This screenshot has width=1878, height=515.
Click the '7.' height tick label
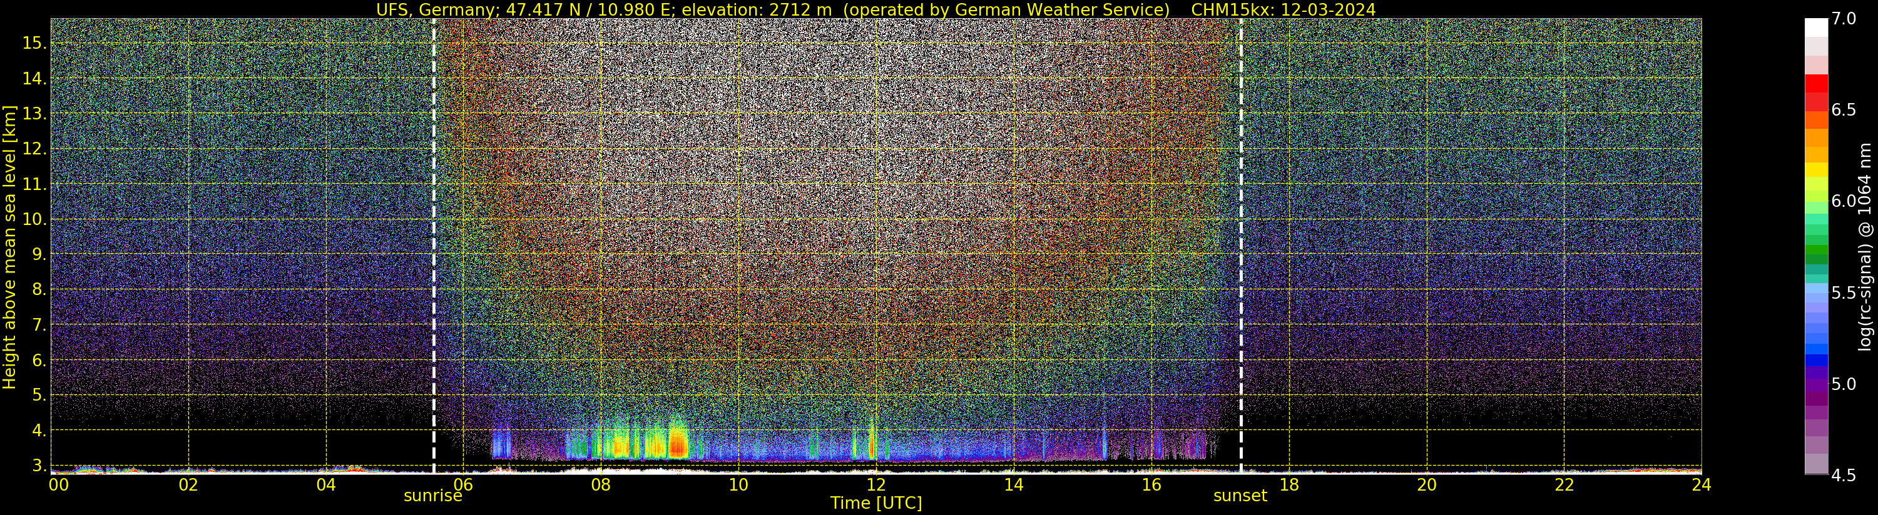tap(38, 324)
